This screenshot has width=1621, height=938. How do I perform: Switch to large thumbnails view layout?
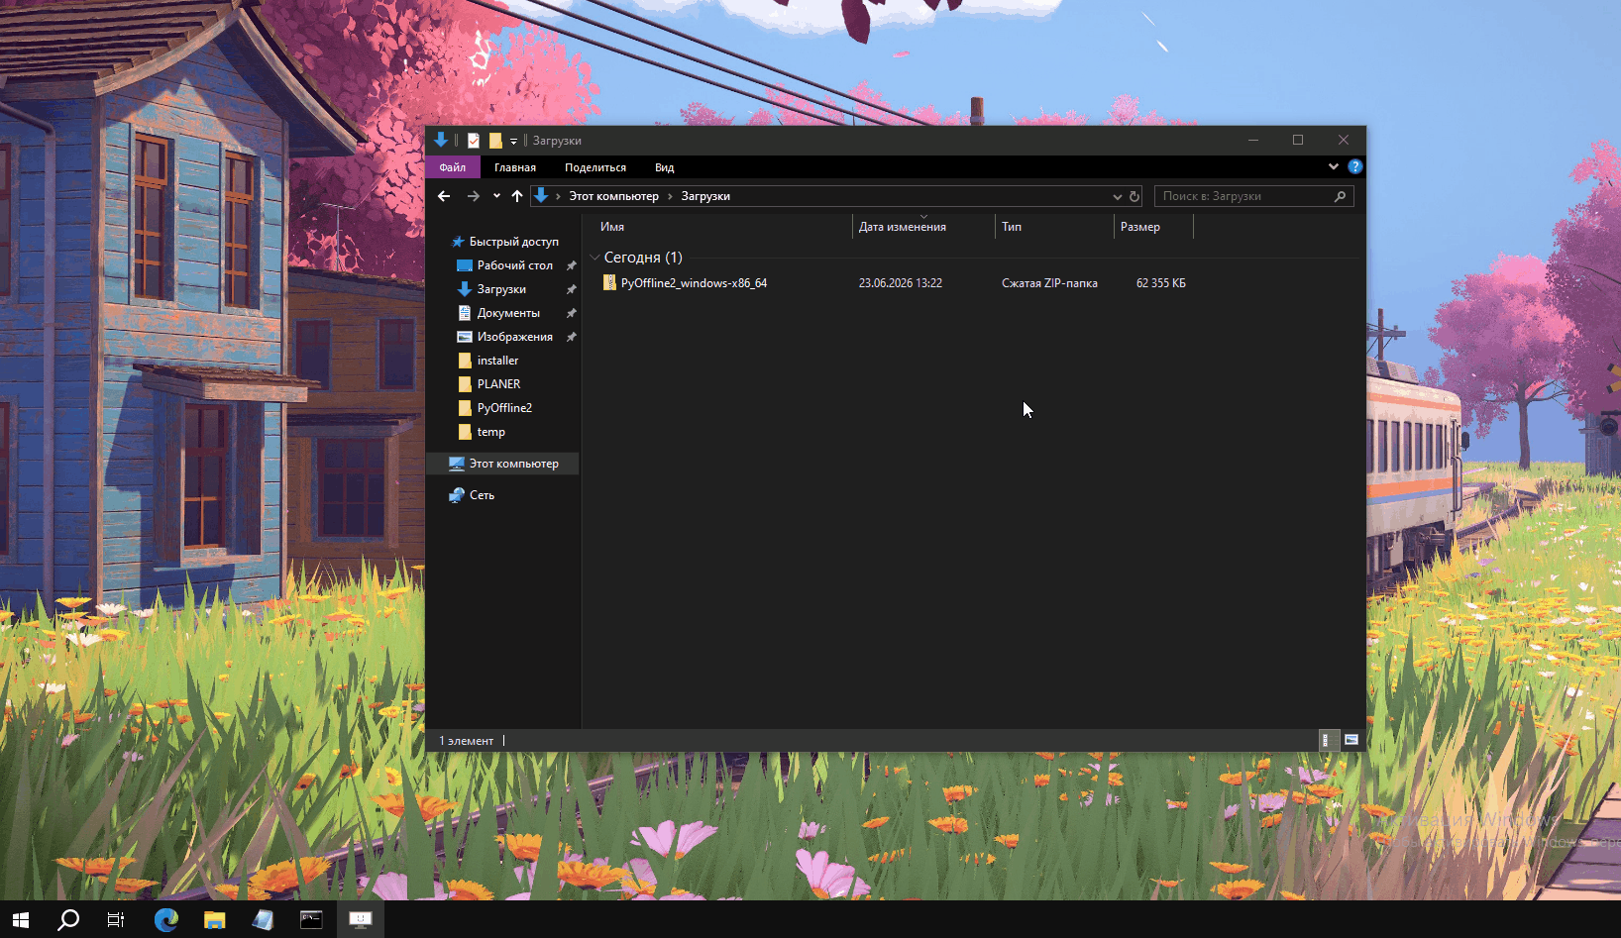[1351, 740]
